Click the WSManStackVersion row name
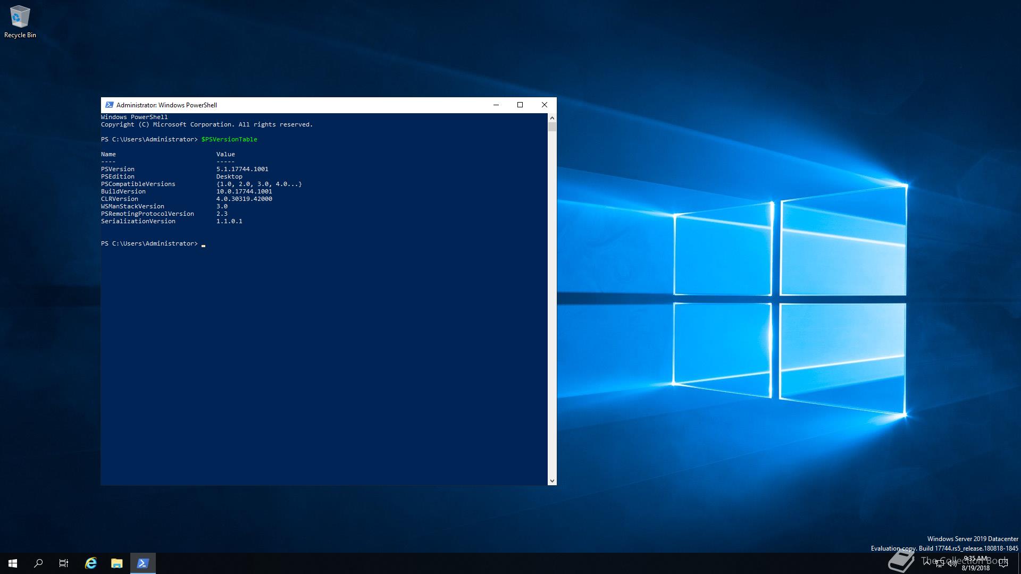This screenshot has width=1021, height=574. click(132, 206)
